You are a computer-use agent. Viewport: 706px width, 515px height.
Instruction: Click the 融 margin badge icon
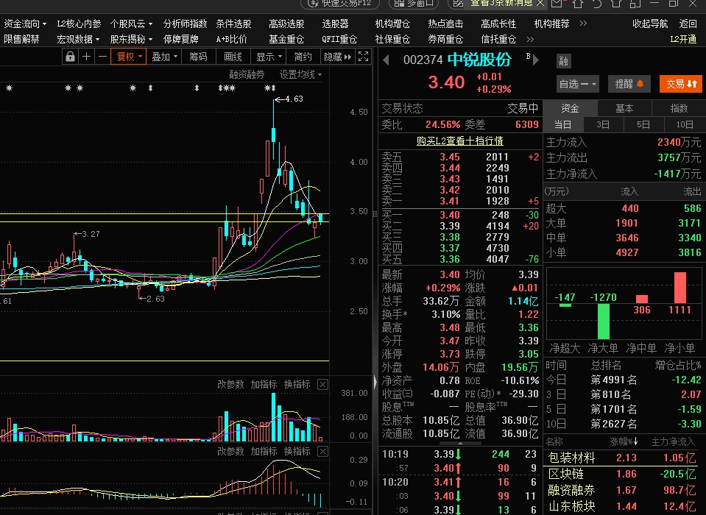pos(564,61)
